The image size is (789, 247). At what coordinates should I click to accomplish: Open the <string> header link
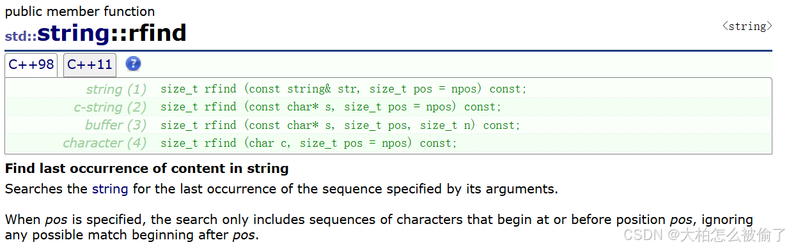coord(747,26)
